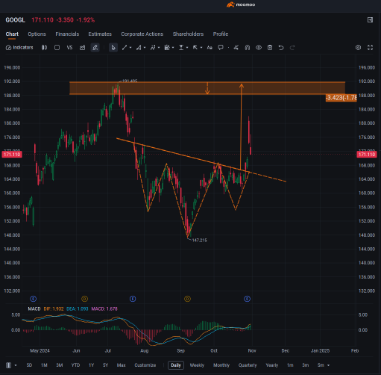Click the dividend D marker near Jun
The height and width of the screenshot is (375, 381).
[x=84, y=299]
